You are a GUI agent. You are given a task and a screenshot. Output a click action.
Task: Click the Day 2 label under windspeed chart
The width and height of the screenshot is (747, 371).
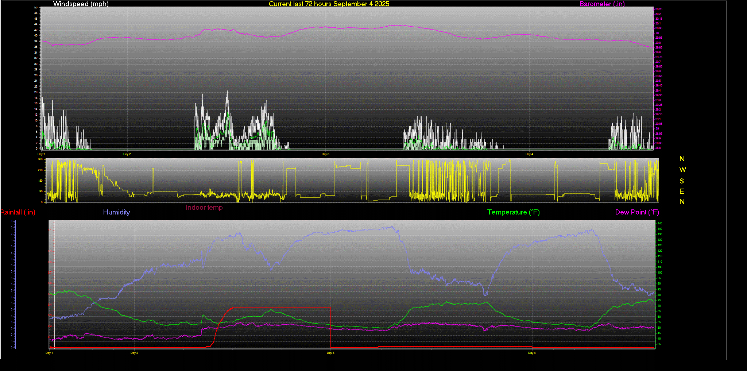point(127,154)
